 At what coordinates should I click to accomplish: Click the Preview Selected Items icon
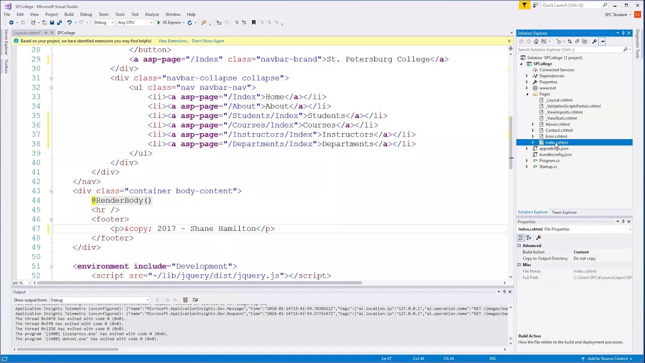pos(602,41)
